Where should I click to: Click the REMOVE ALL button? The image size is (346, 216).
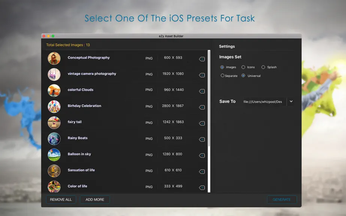[61, 199]
